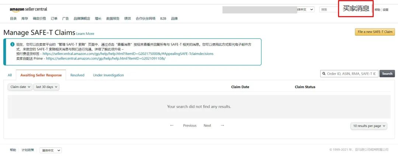398x168 pixels.
Task: Click the 帮助 link in the header
Action: coord(377,10)
